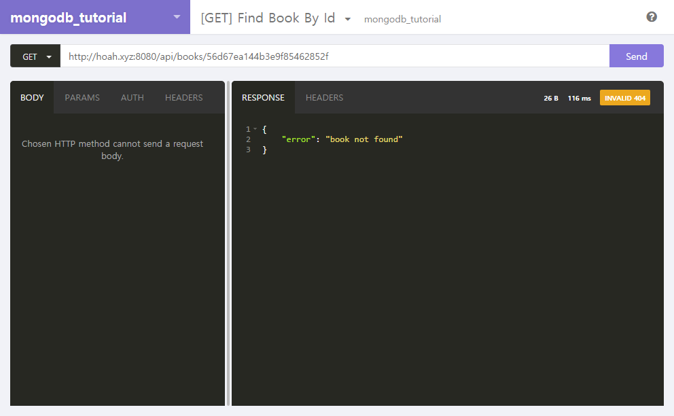Screen dimensions: 674x416
Task: Click the pane divider between request and response
Action: 228,245
